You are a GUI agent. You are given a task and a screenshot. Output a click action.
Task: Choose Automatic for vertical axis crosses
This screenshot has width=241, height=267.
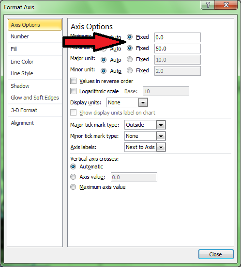coord(73,167)
